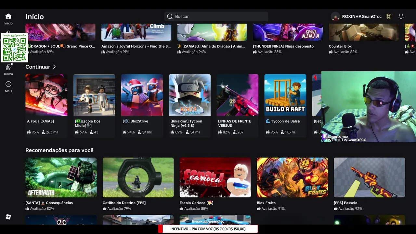Open the Turma sidebar icon
Viewport: 416px width, 234px height.
(x=8, y=68)
